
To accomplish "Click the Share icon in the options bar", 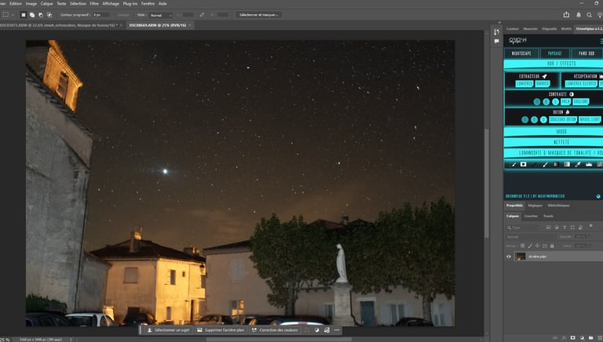I will click(x=566, y=15).
